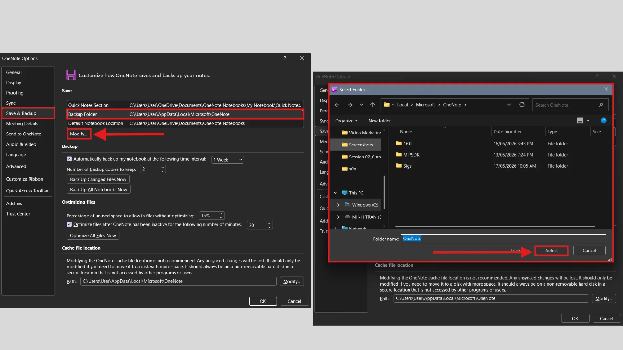This screenshot has width=623, height=350.
Task: Click Back Up All Notebooks Now
Action: click(98, 190)
